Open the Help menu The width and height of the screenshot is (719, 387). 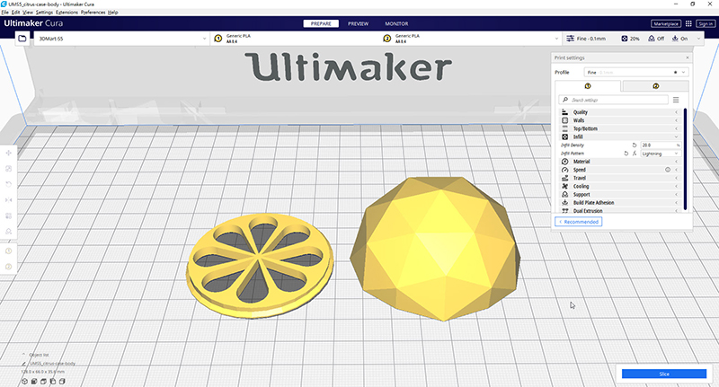[113, 13]
